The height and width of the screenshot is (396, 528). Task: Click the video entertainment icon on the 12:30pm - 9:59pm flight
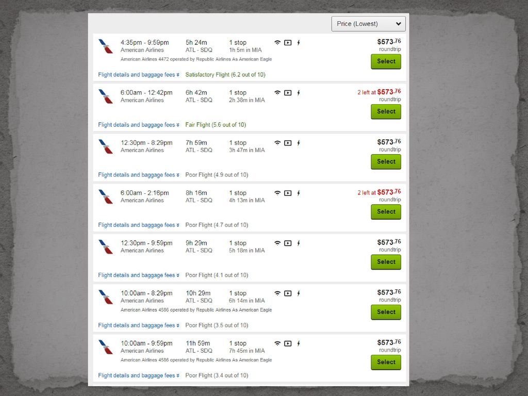tap(288, 243)
